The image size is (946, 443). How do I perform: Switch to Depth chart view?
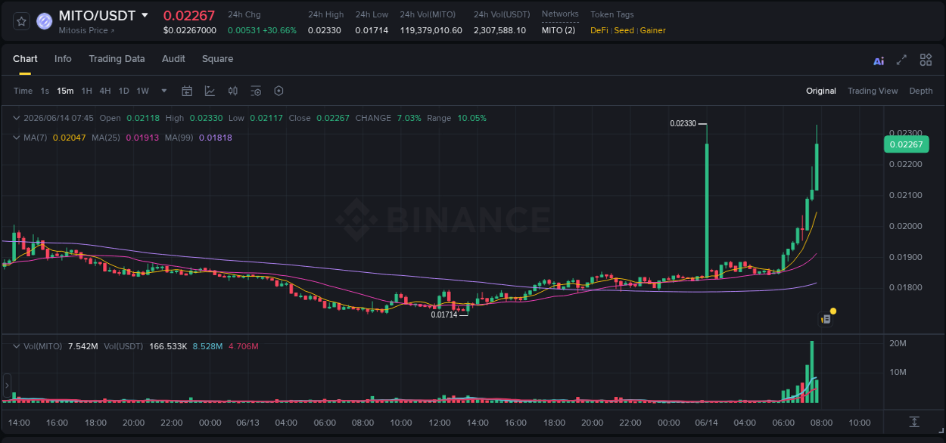[921, 91]
